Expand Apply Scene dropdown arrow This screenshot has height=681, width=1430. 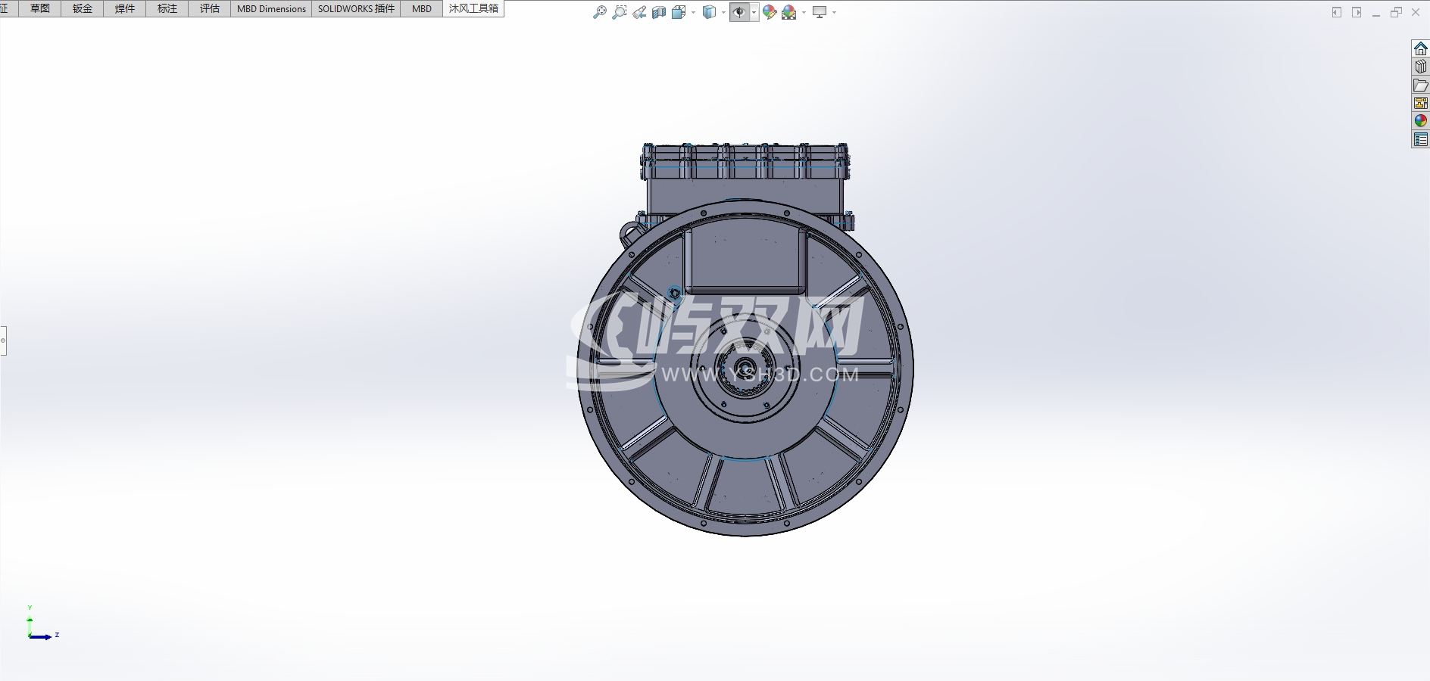[804, 13]
